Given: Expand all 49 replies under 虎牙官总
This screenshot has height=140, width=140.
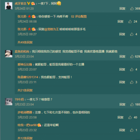Looking at the screenshot, I should [x=25, y=42].
